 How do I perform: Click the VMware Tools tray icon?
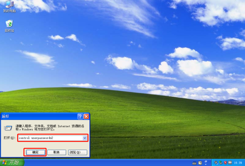(x=230, y=163)
